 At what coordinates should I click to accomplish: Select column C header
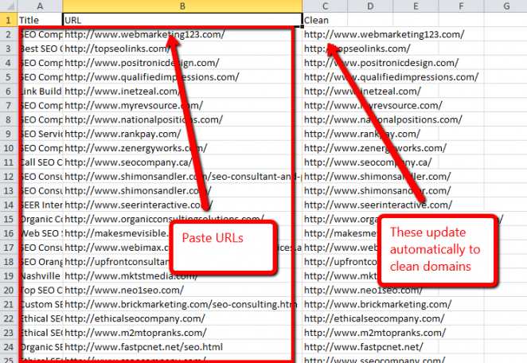pos(325,6)
